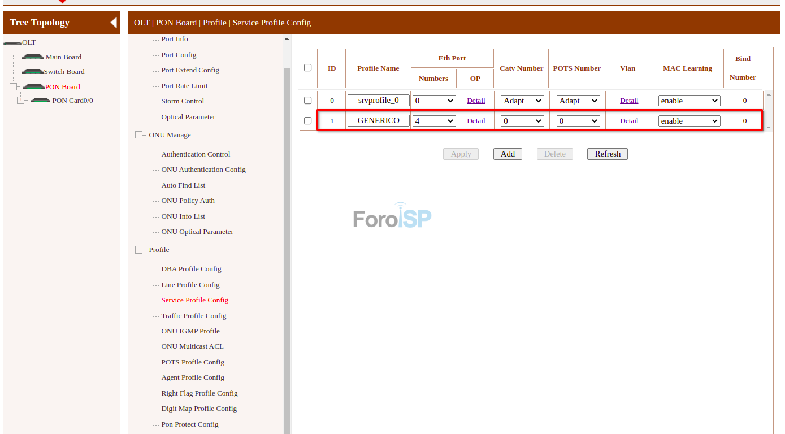Collapse the PON Board tree node
Image resolution: width=785 pixels, height=434 pixels.
click(x=14, y=86)
